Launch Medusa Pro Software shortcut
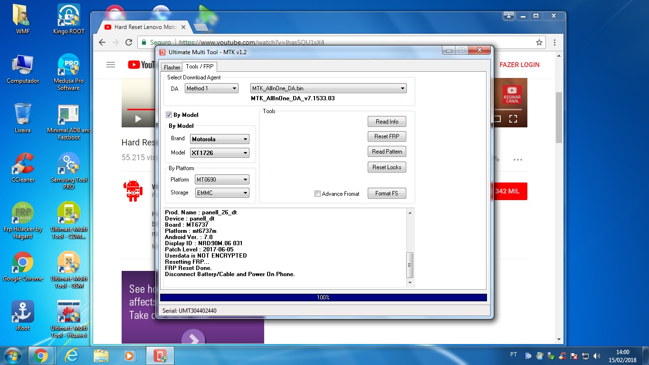 click(68, 72)
